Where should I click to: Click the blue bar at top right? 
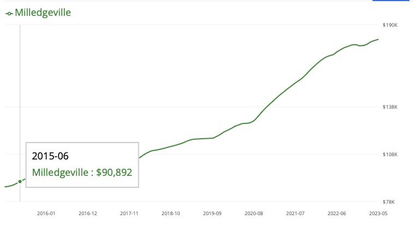[391, 1]
